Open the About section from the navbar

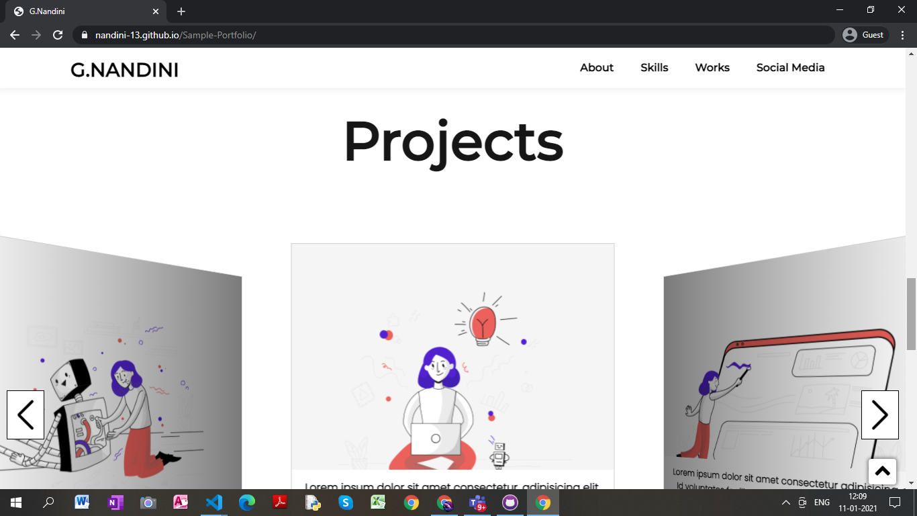(x=596, y=68)
